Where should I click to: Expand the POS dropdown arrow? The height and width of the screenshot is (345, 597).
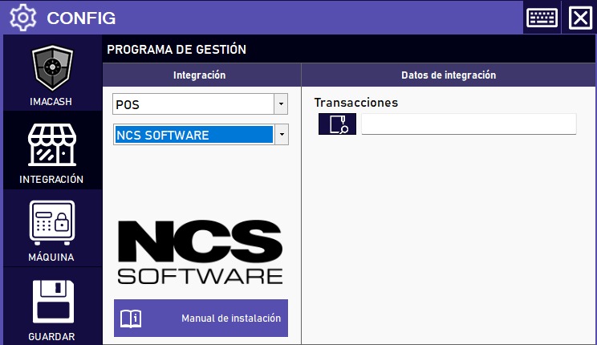click(281, 104)
